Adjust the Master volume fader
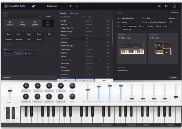The height and width of the screenshot is (129, 182). 10,91
